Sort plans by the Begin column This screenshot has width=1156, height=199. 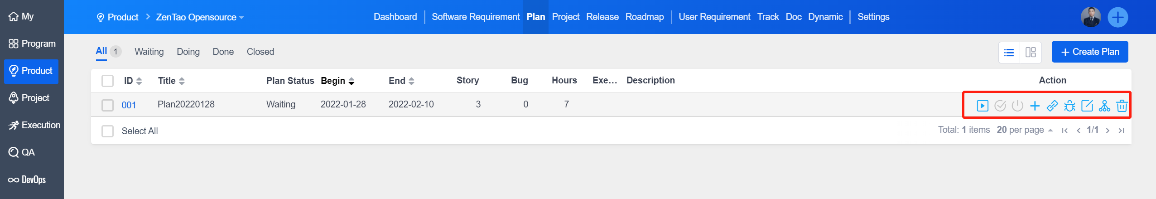coord(337,81)
